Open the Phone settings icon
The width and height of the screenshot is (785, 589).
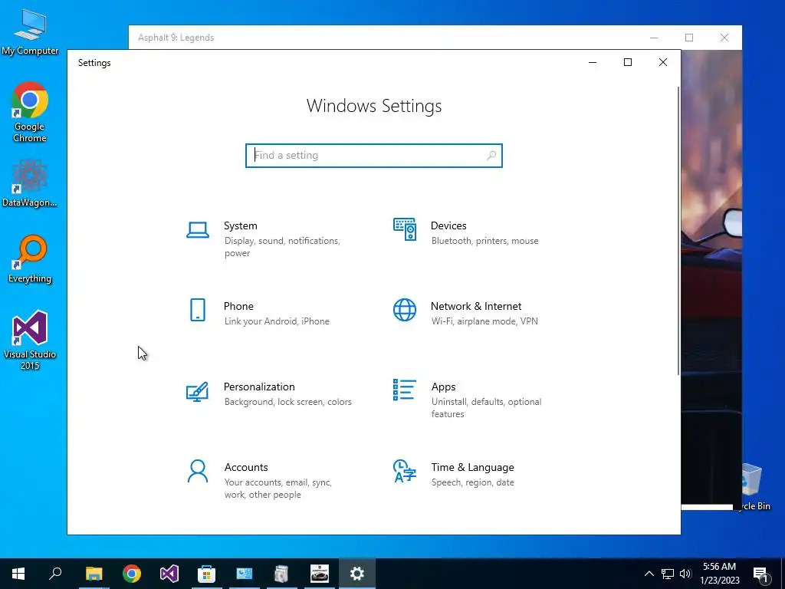(x=198, y=310)
